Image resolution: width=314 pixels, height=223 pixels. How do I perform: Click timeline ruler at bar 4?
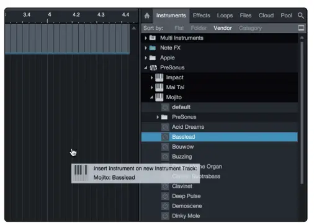click(x=49, y=15)
